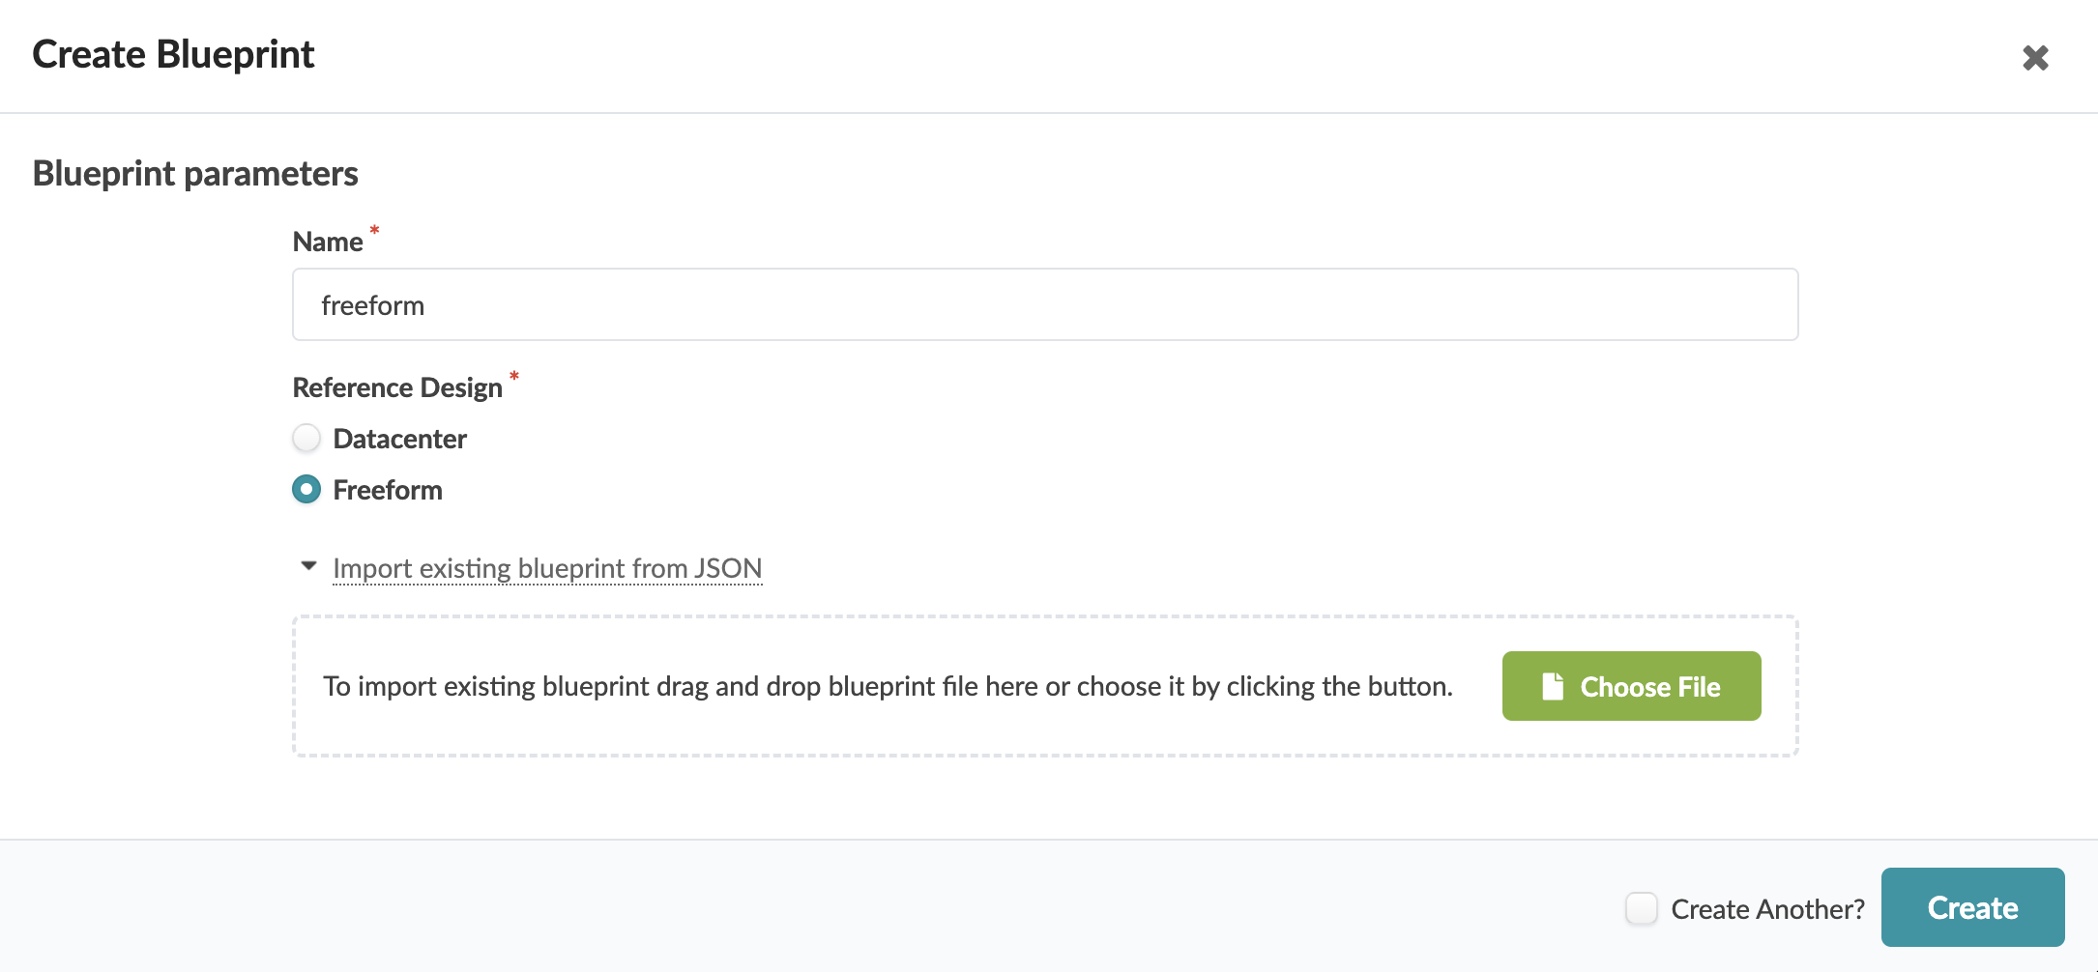Collapse the import JSON disclosure triangle
The height and width of the screenshot is (972, 2098).
pyautogui.click(x=308, y=566)
